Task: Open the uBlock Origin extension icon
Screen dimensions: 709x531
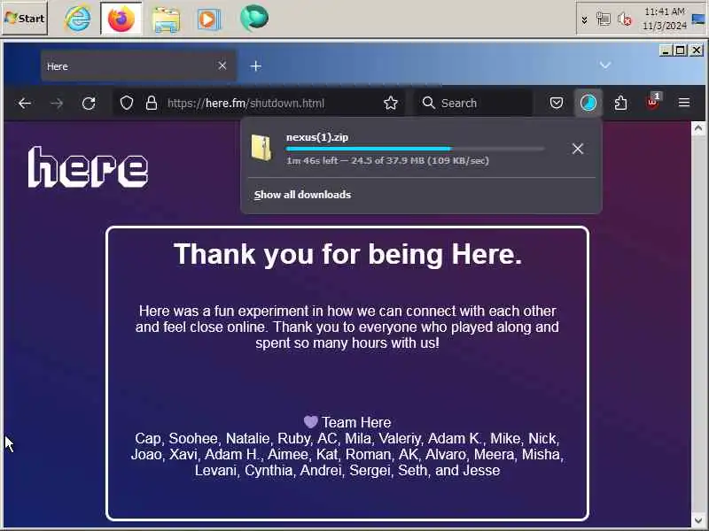Action: click(653, 102)
